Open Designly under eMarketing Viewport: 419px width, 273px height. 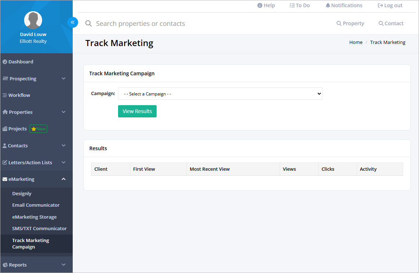pyautogui.click(x=22, y=194)
